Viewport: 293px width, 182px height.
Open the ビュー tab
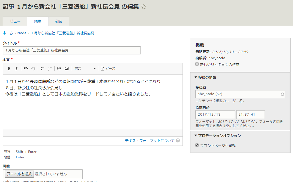[15, 21]
